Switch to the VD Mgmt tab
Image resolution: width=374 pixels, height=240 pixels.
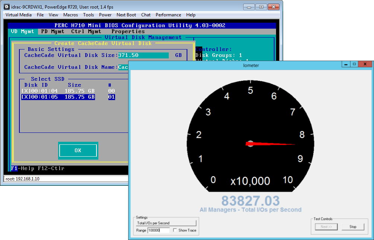click(x=22, y=32)
